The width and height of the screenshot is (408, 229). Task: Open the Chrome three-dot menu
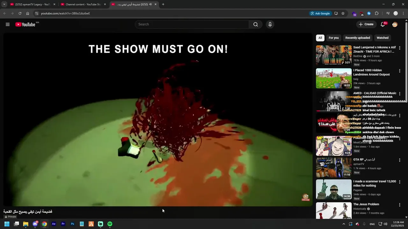[x=403, y=13]
